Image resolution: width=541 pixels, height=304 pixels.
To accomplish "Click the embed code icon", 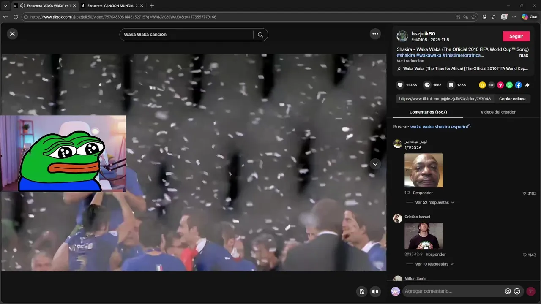I will pos(491,85).
